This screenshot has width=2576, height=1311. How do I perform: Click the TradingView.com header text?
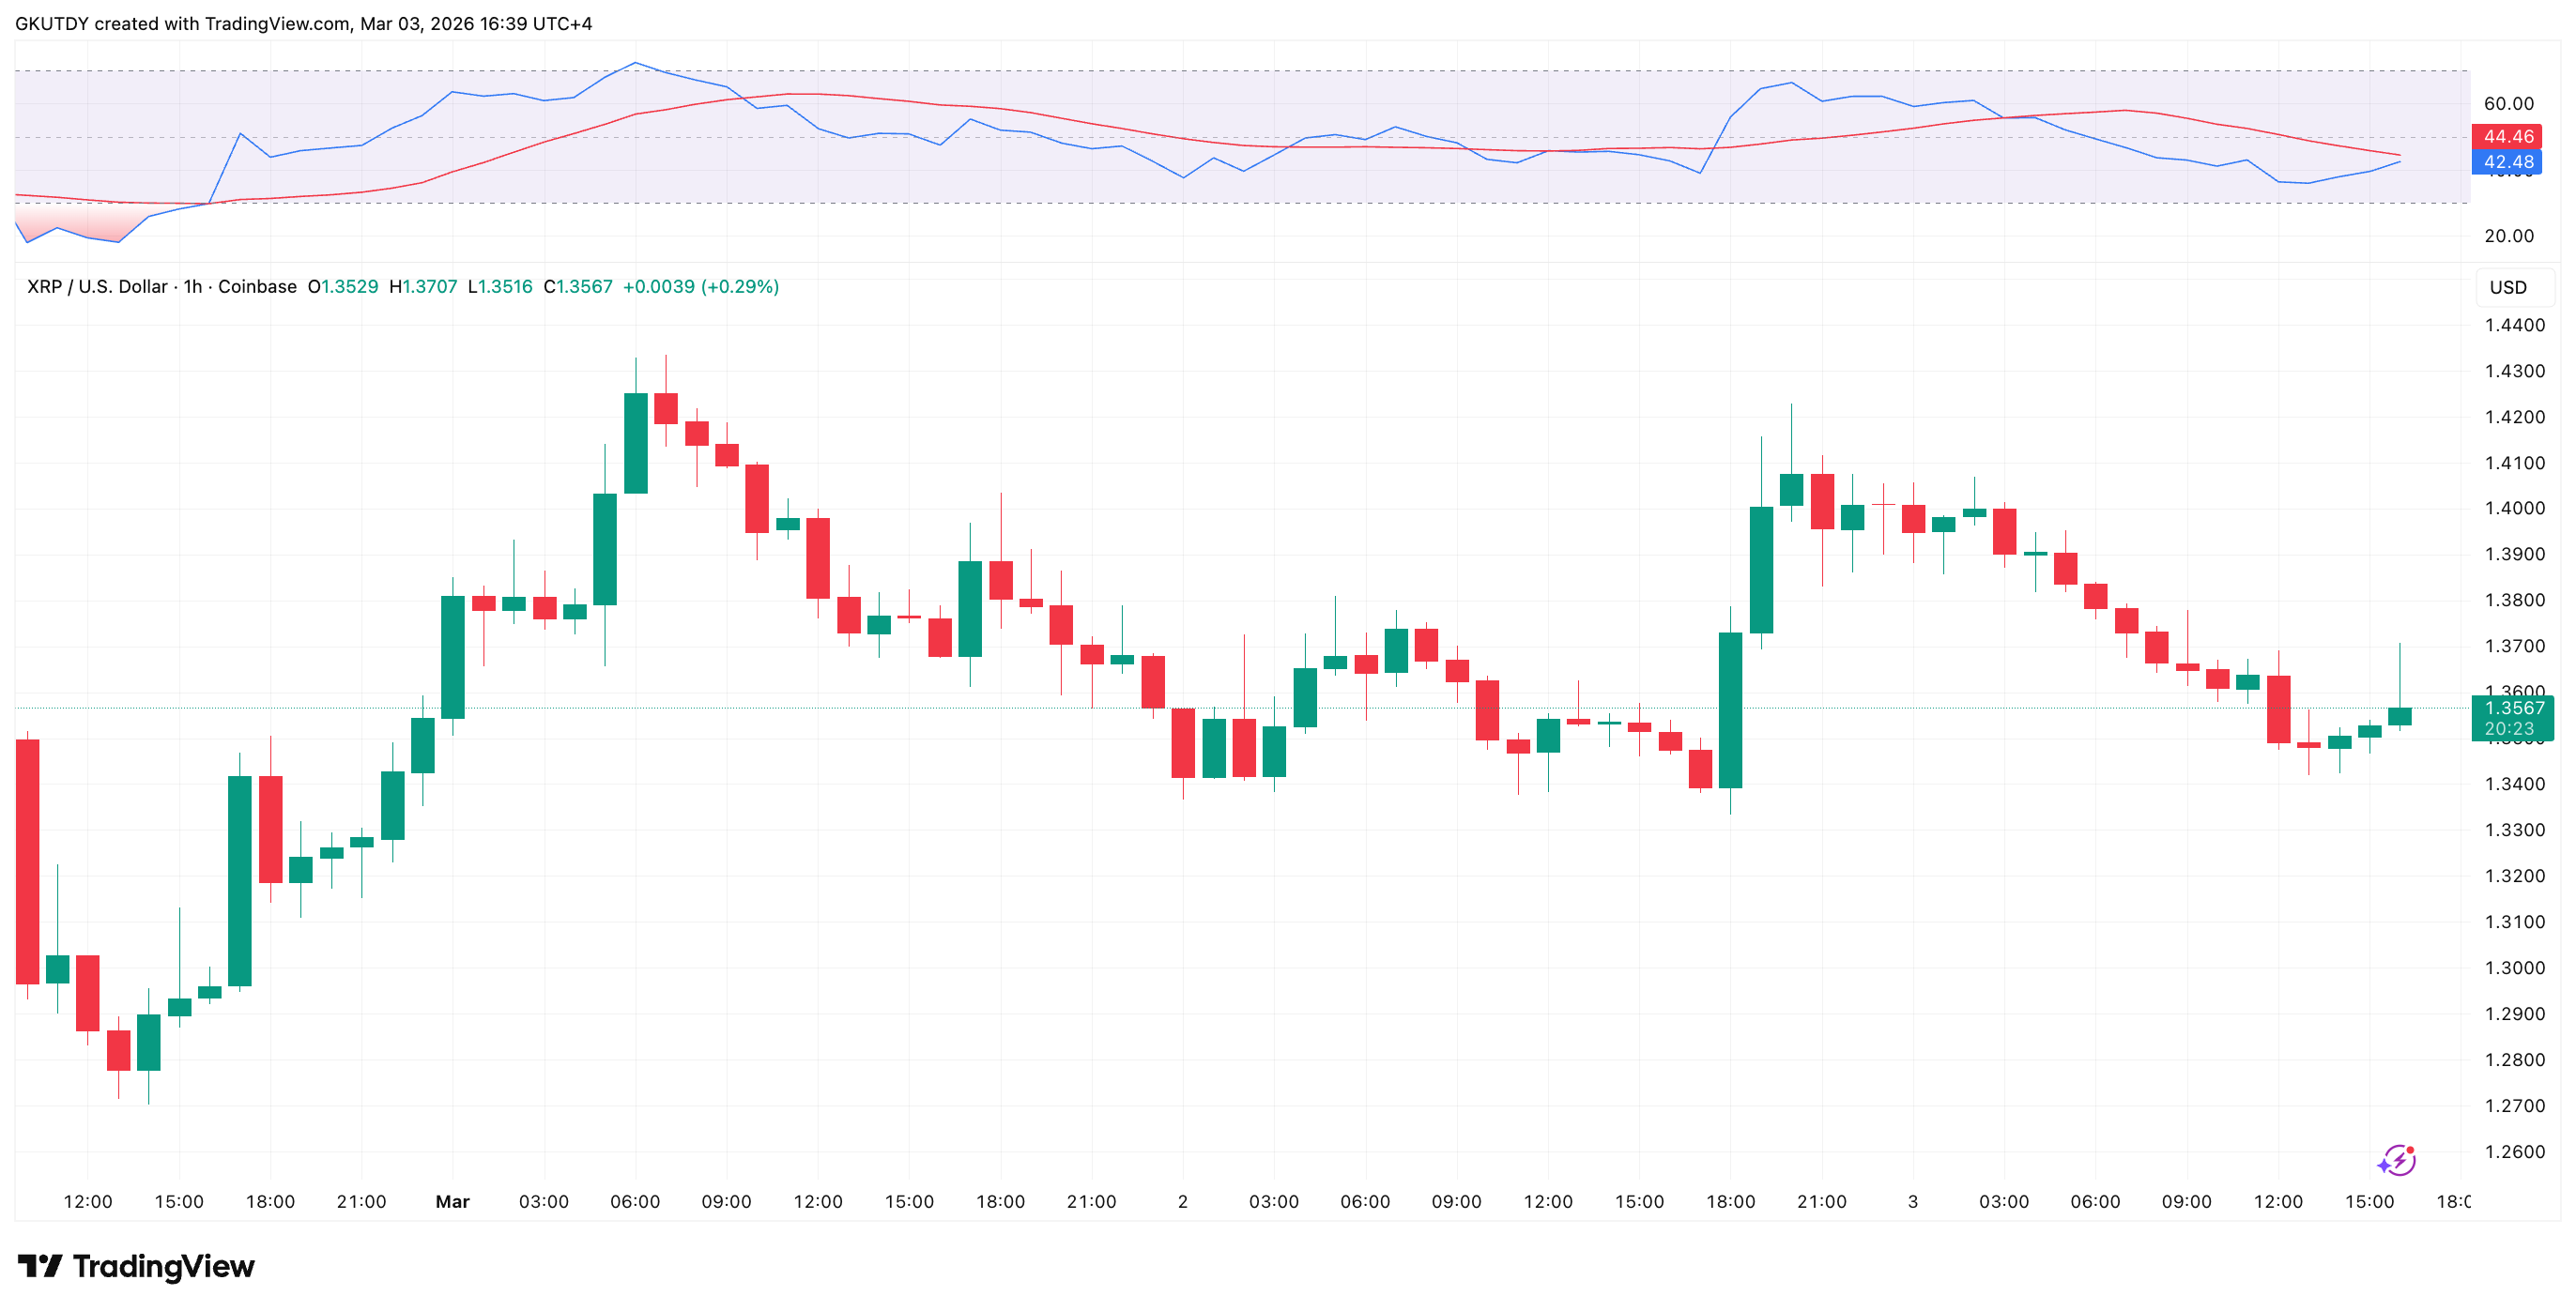pos(277,23)
